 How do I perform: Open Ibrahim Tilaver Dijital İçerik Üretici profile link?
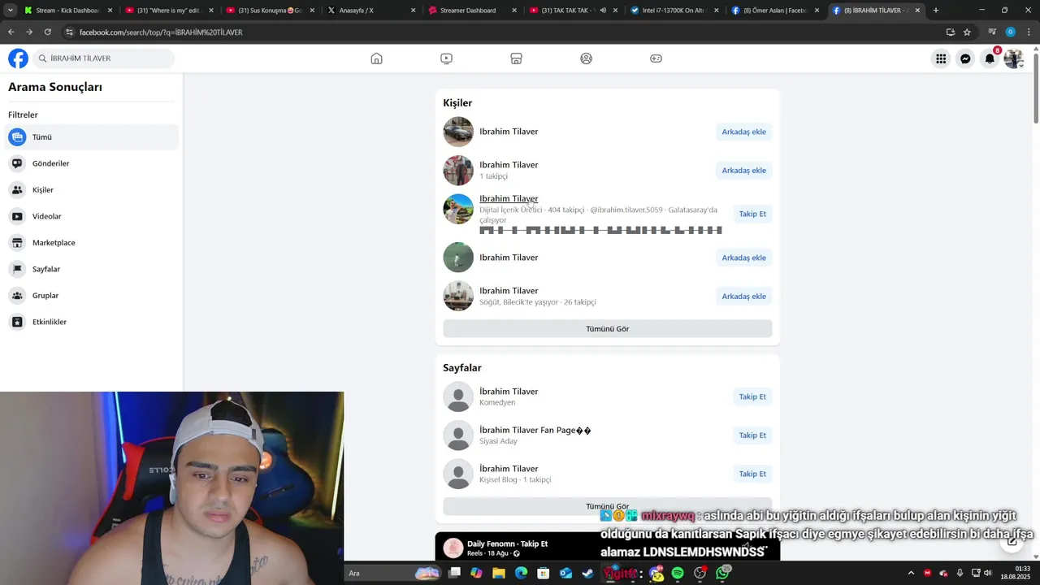tap(509, 198)
